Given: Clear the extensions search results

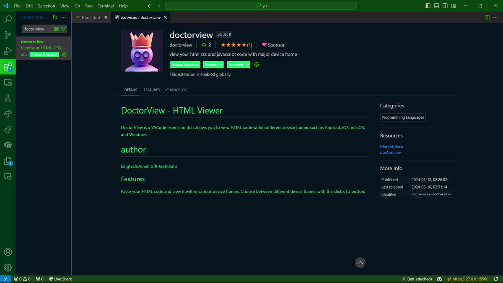Looking at the screenshot, I should tap(56, 29).
